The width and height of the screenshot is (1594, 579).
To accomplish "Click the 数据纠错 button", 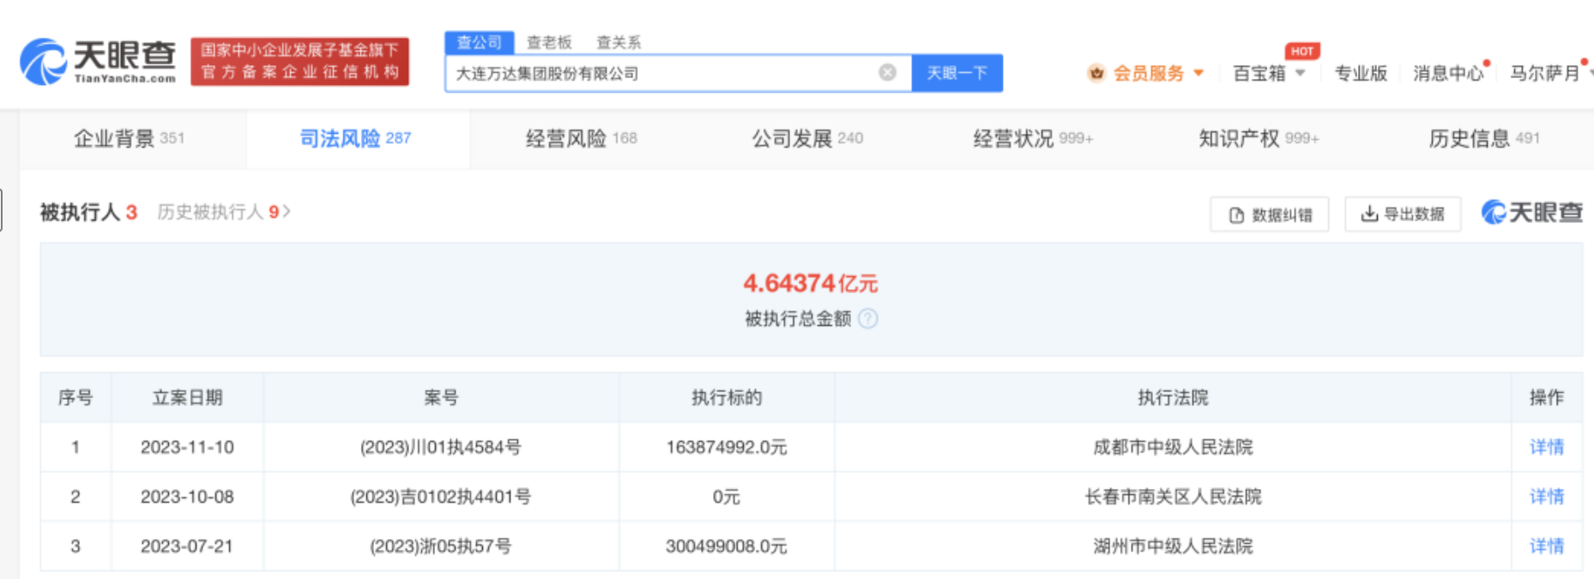I will (1270, 214).
